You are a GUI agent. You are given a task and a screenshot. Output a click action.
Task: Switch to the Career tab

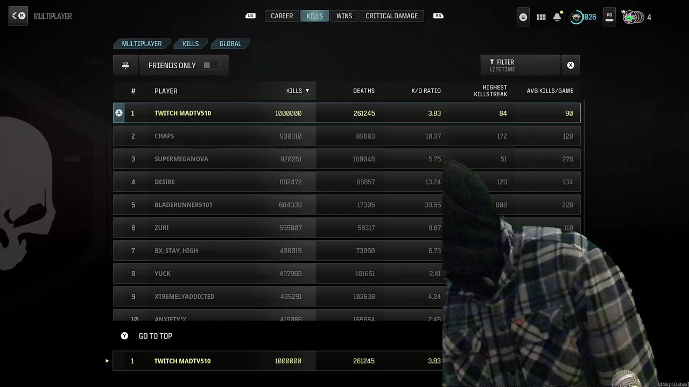pos(282,16)
